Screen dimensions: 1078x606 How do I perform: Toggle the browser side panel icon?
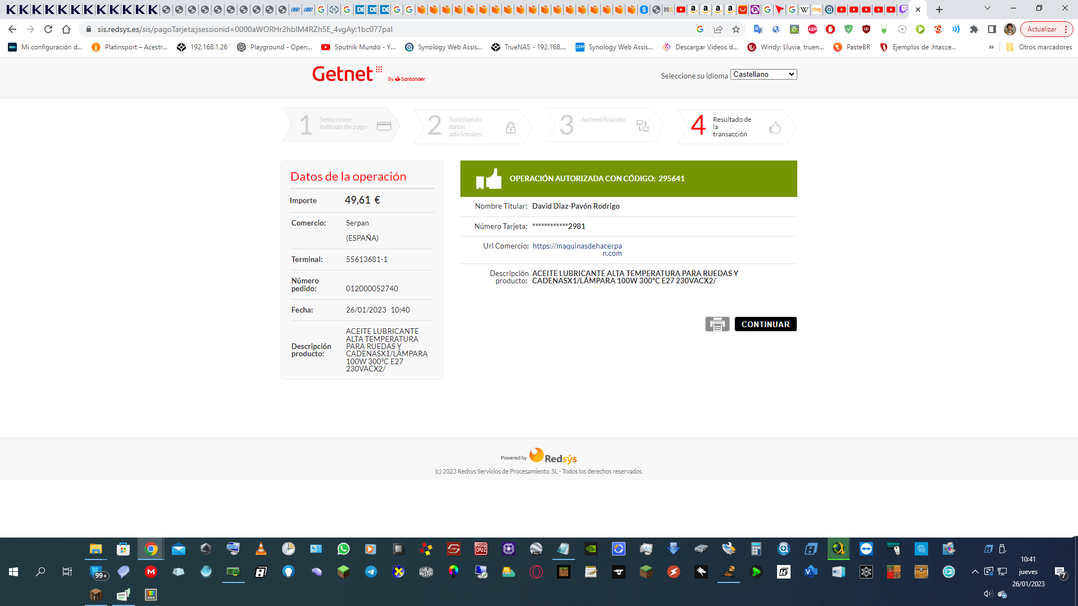pyautogui.click(x=992, y=29)
